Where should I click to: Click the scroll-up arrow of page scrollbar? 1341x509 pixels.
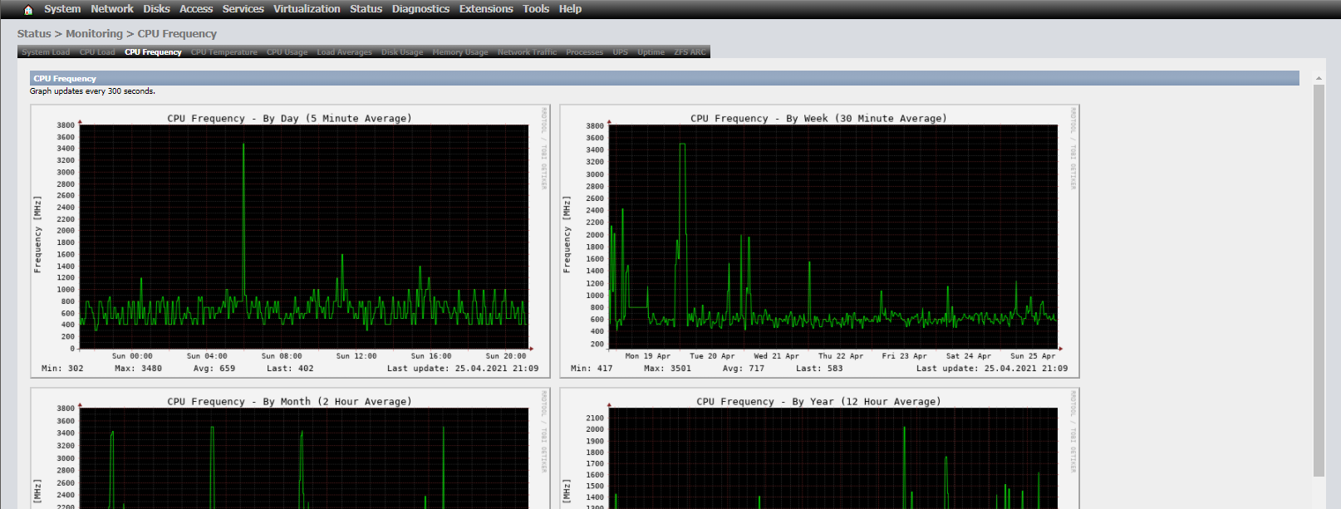pos(1319,78)
